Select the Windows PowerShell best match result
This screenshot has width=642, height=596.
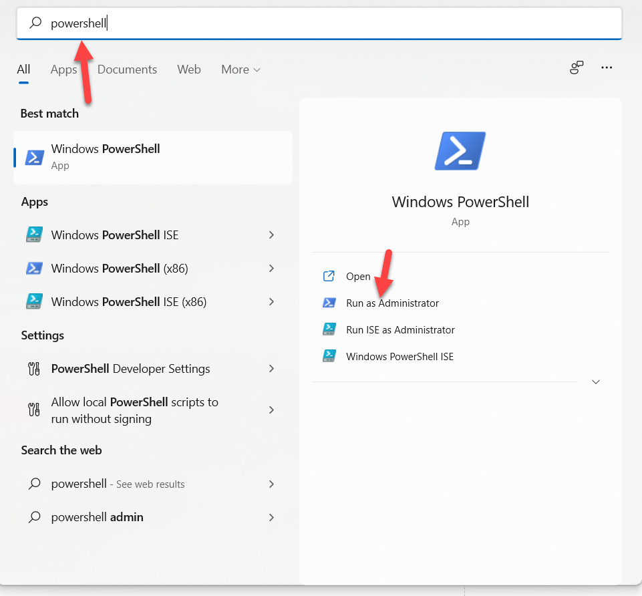[153, 157]
